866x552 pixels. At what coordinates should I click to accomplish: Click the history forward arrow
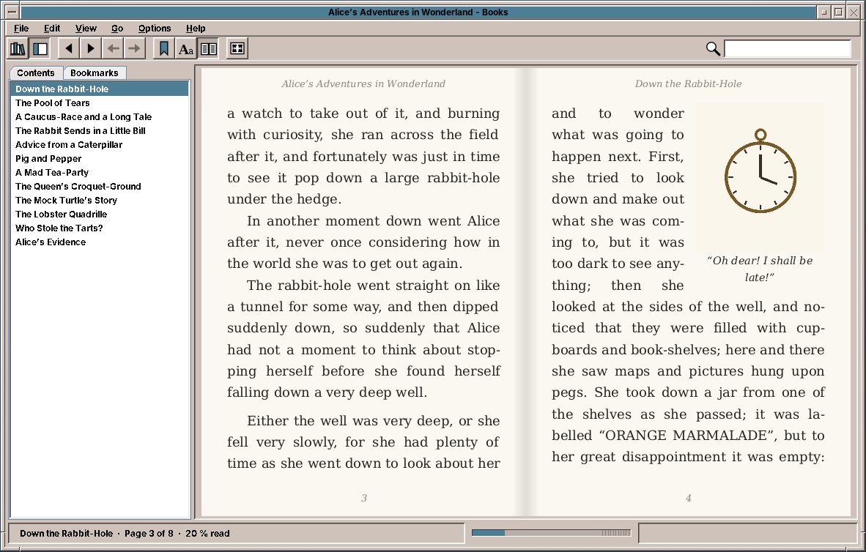134,48
